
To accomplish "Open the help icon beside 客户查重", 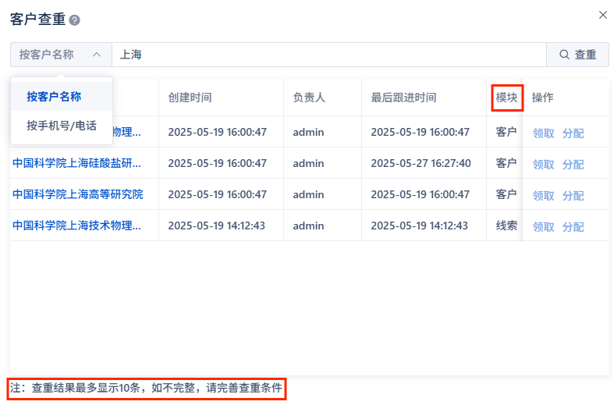I will (x=74, y=20).
